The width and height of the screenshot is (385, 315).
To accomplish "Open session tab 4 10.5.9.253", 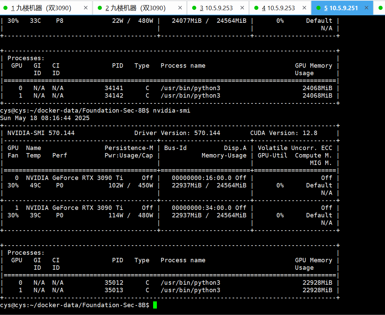I will tap(280, 8).
